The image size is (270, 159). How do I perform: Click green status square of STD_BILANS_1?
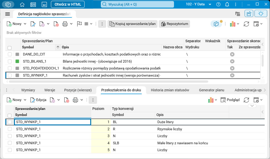(17, 61)
